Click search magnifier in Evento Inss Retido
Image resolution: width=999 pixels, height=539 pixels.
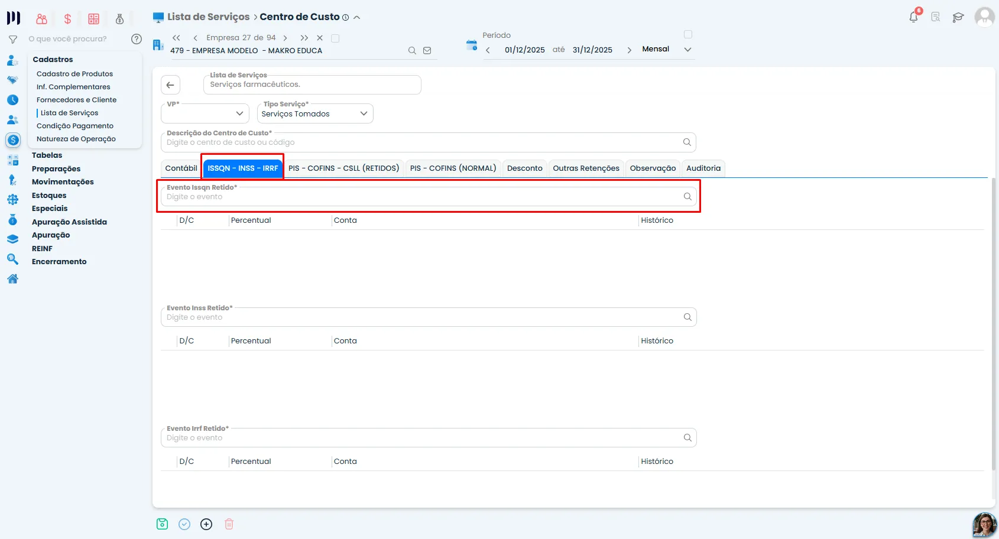(687, 317)
